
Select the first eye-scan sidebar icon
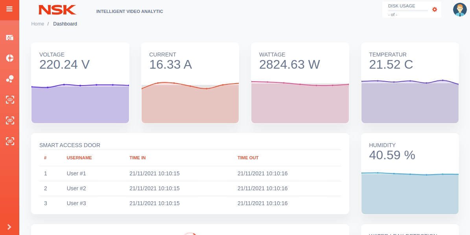[9, 100]
